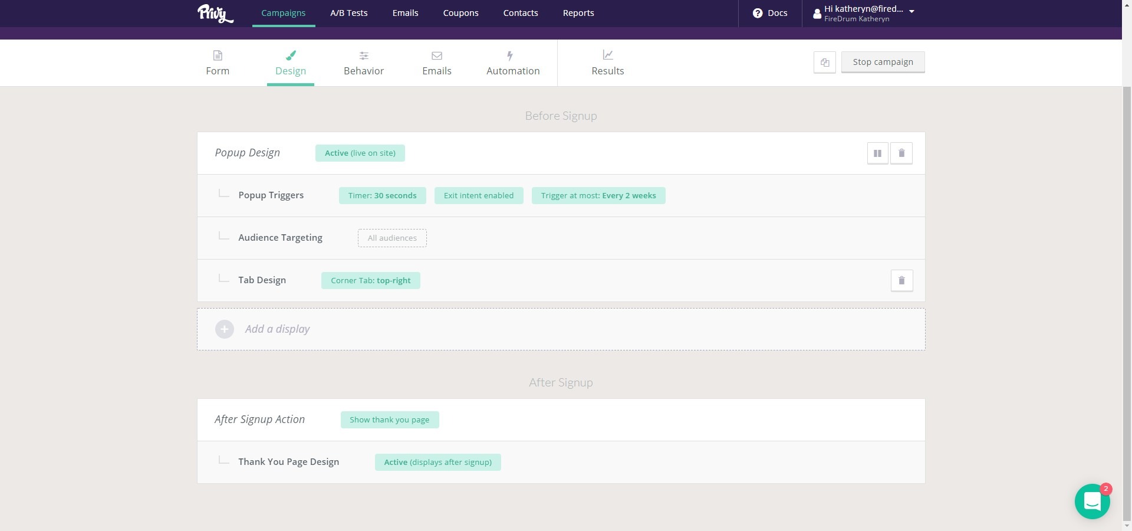Click the scrollbar down arrow

click(x=1127, y=525)
